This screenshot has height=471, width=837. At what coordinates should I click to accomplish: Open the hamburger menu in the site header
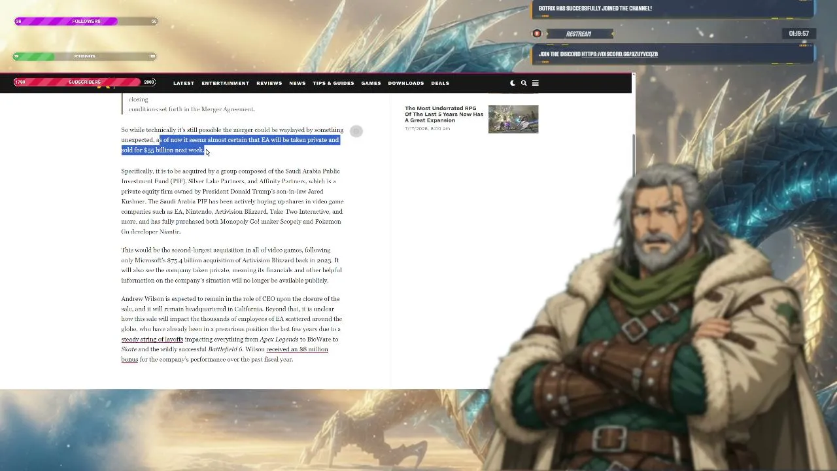535,83
